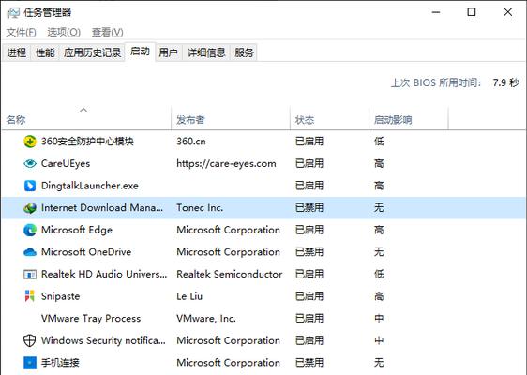Click the Realtek HD Audio icon

click(x=30, y=275)
